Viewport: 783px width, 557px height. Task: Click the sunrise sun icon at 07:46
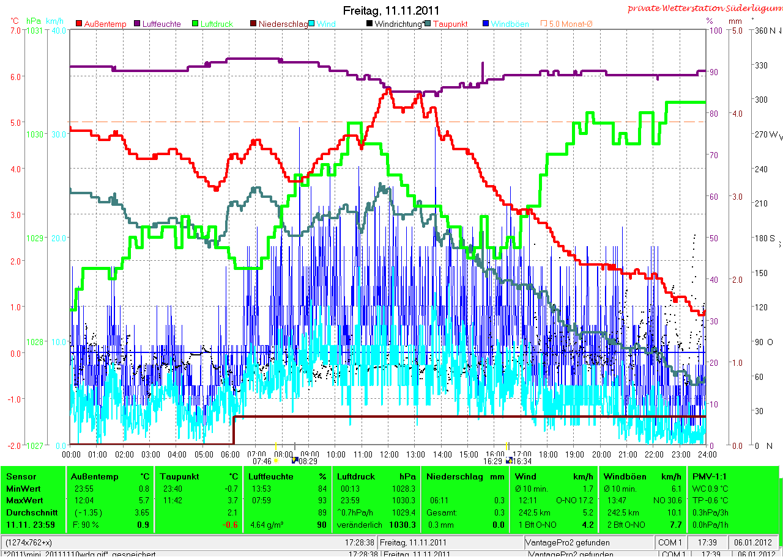pos(276,461)
